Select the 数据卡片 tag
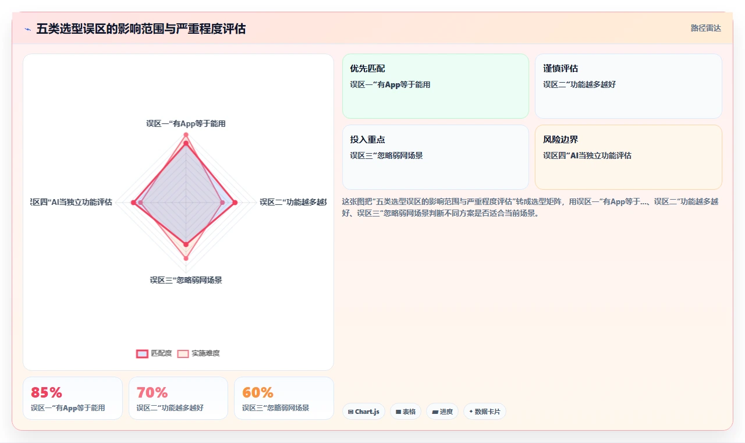Viewport: 745px width, 443px height. tap(485, 412)
